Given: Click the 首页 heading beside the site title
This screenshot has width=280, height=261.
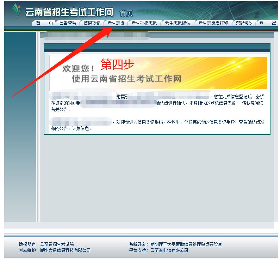Looking at the screenshot, I should coord(126,13).
